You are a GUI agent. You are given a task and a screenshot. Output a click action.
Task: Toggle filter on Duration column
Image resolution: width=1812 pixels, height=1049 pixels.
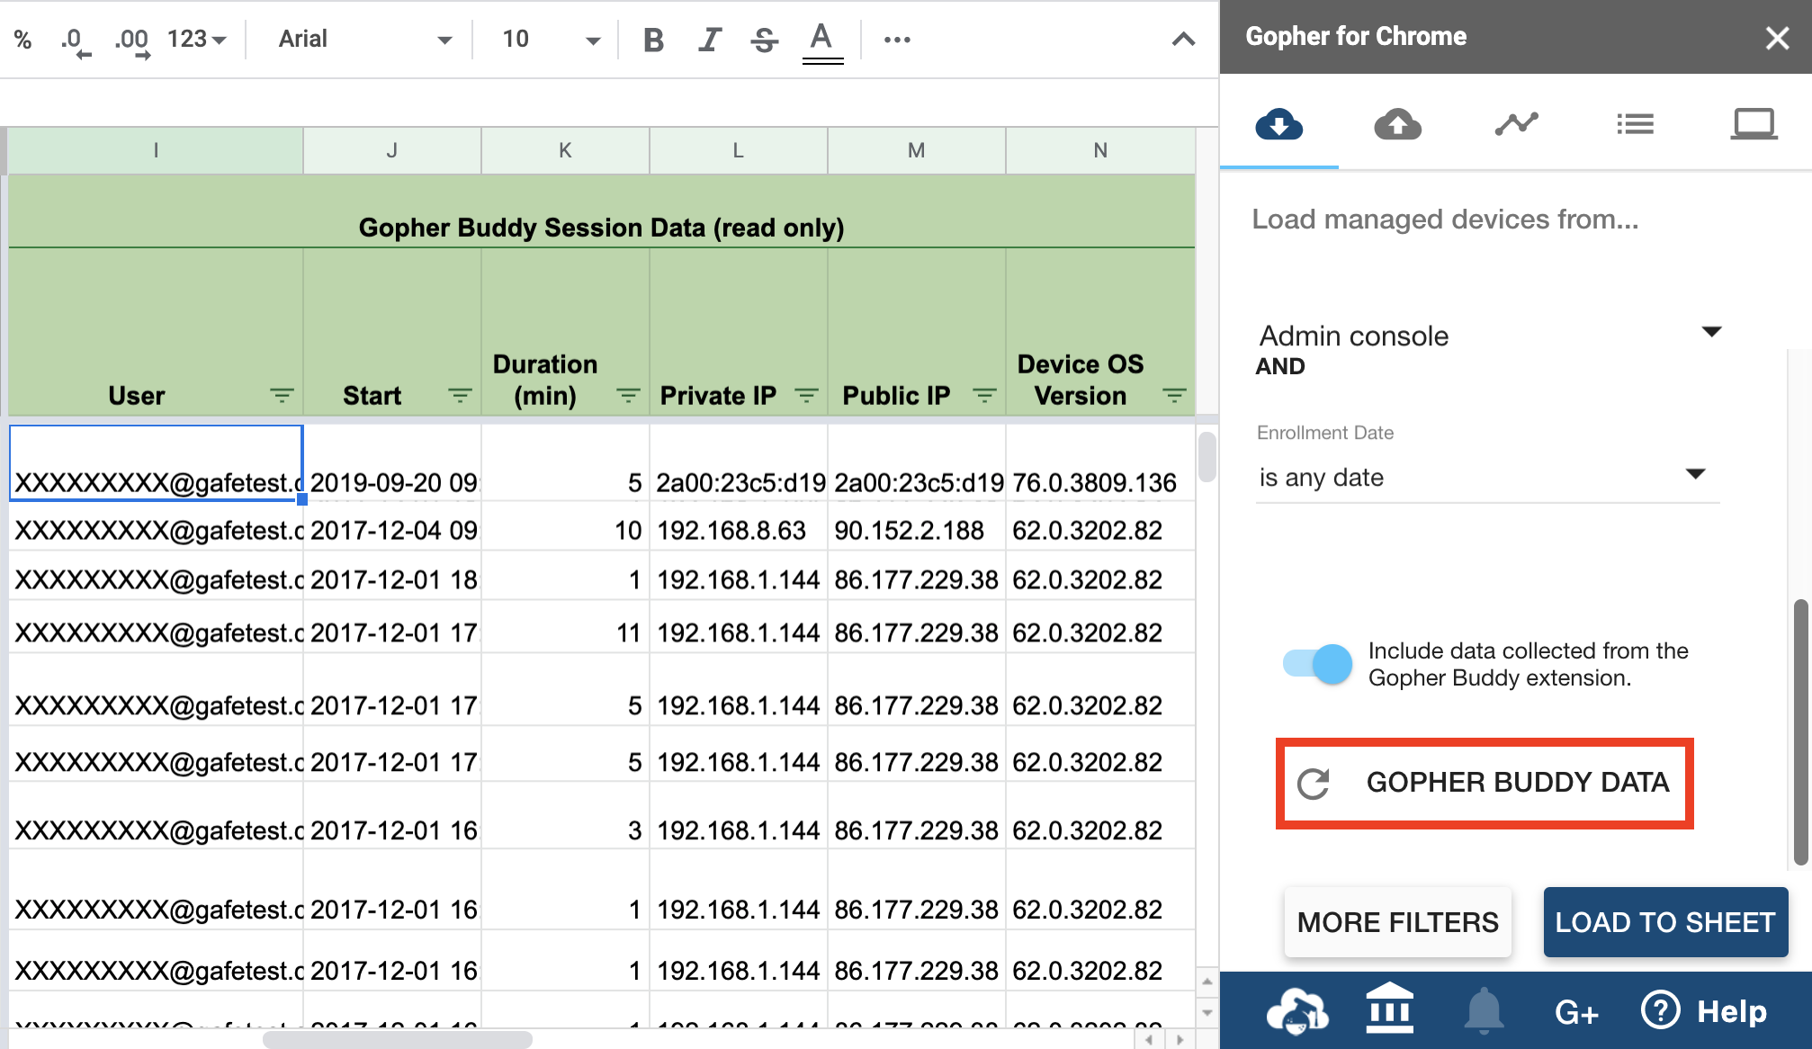click(x=628, y=396)
